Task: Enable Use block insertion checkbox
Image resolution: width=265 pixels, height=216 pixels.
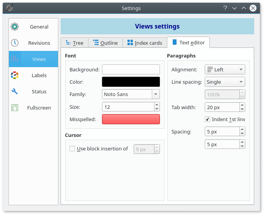Action: coord(72,148)
